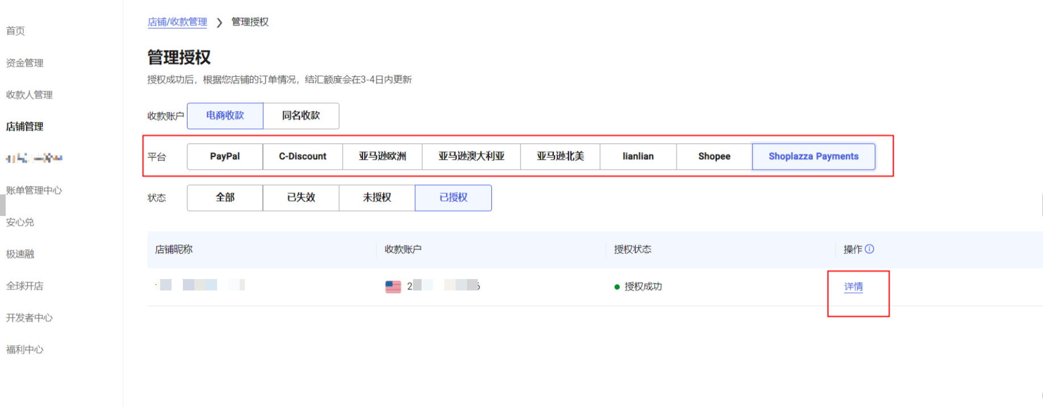Open 开发者中心 from the sidebar
This screenshot has width=1043, height=407.
click(x=30, y=318)
